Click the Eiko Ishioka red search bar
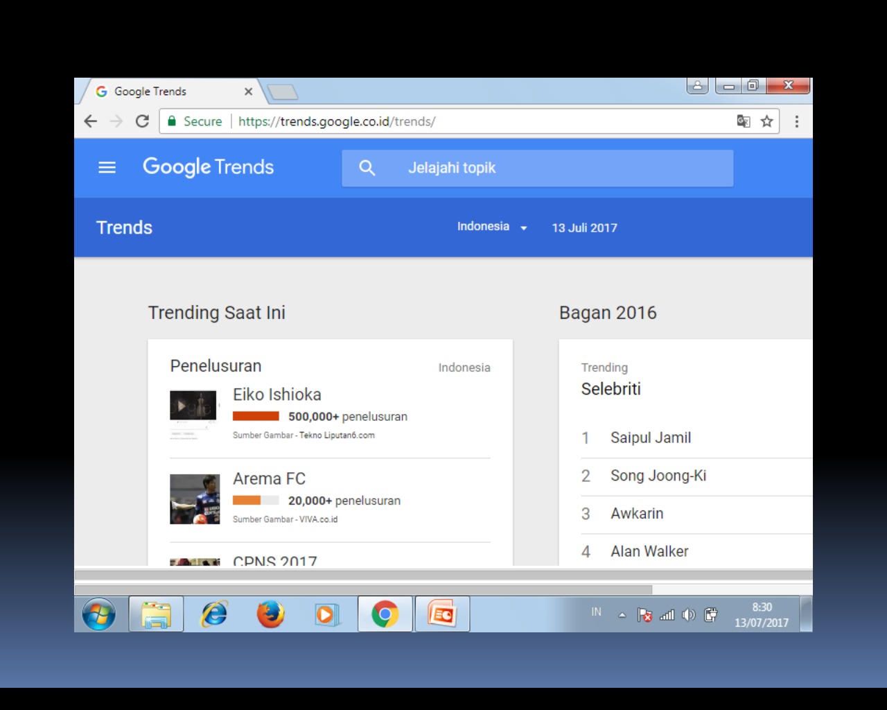This screenshot has width=887, height=710. [x=256, y=416]
